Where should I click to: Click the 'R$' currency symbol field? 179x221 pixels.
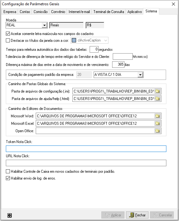pyautogui.click(x=95, y=25)
